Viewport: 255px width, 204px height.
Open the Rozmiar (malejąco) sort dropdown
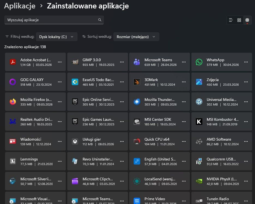[x=136, y=37]
